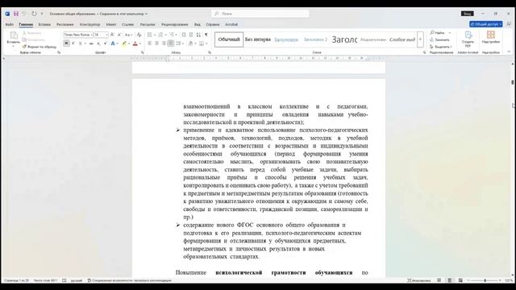Apply the yellow text highlight color
Viewport: 516px width, 290px height.
coord(124,43)
